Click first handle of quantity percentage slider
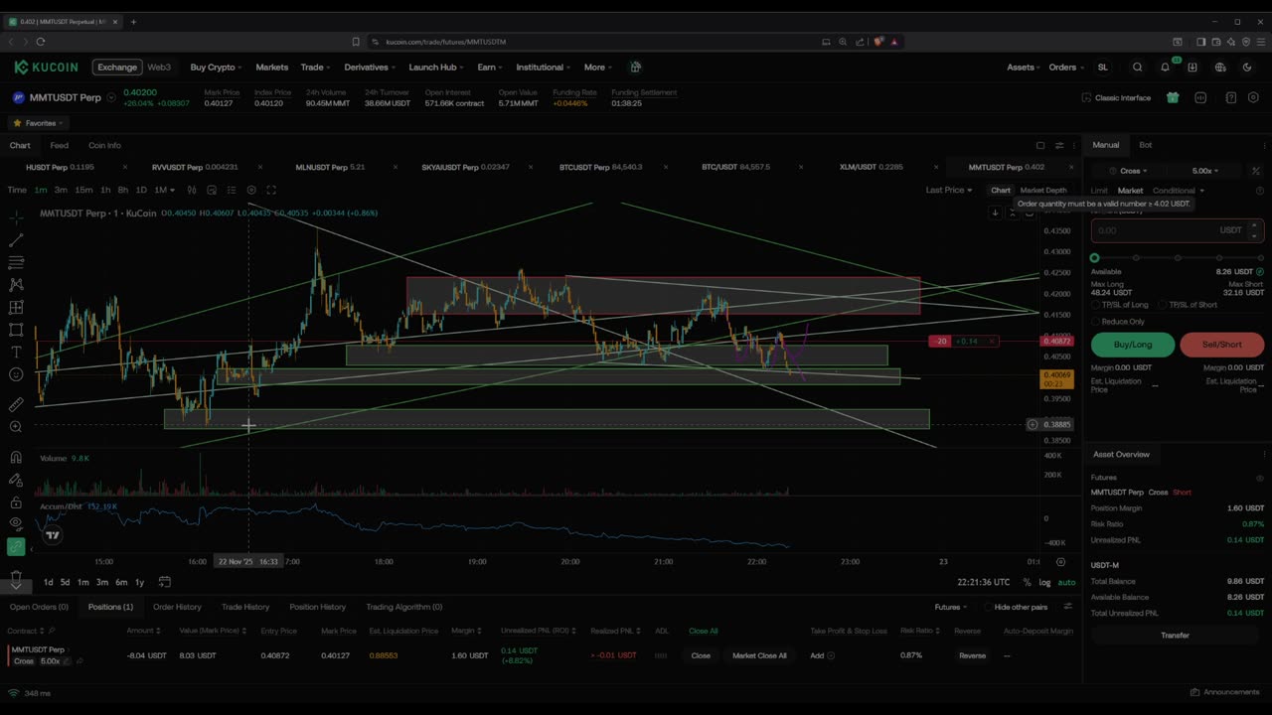Screen dimensions: 1272x715 click(1095, 258)
